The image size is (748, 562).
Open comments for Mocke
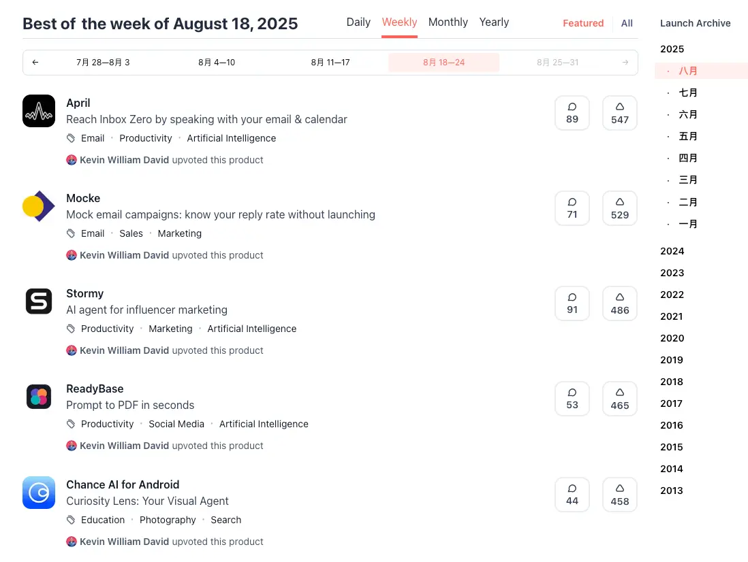coord(572,208)
